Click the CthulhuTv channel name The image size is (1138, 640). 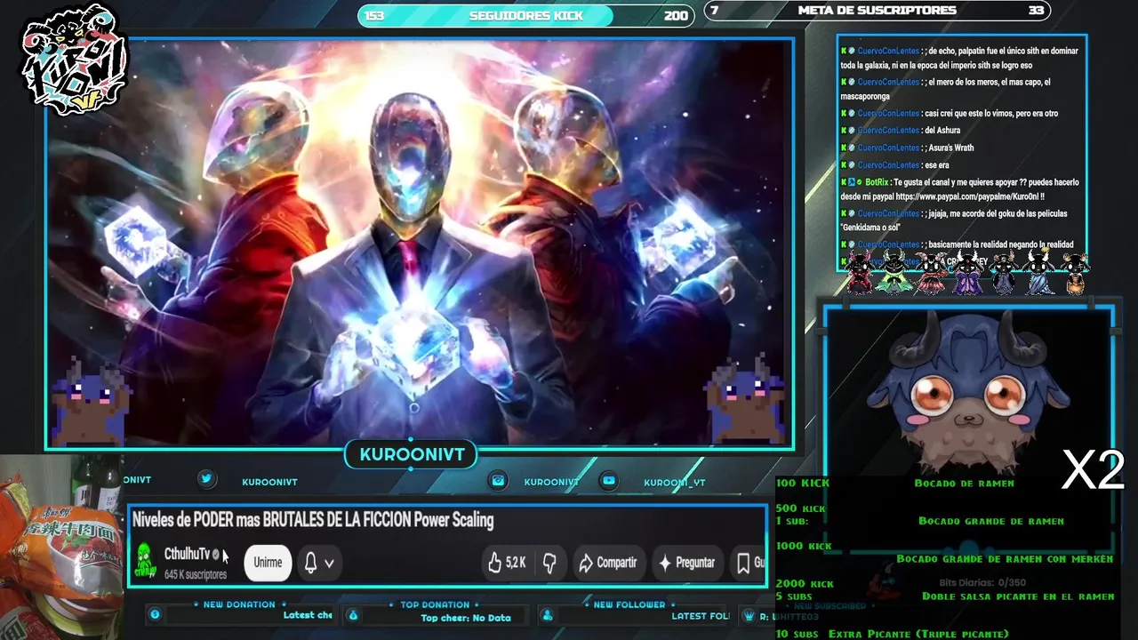(187, 555)
